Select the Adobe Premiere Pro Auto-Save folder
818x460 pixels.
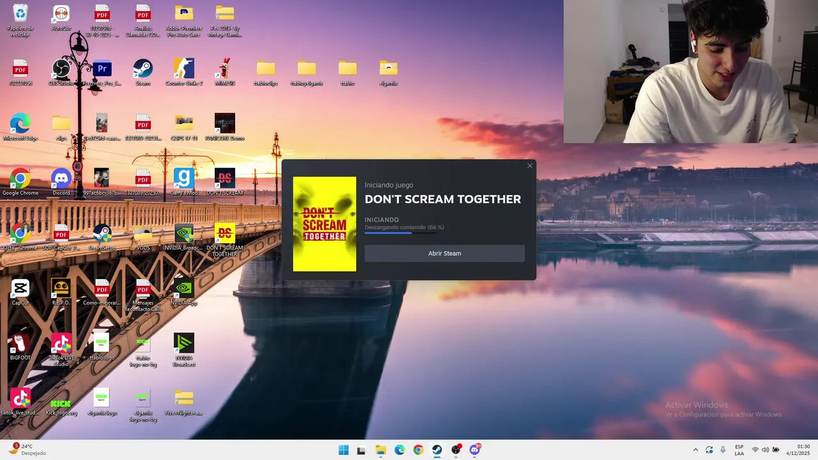184,20
